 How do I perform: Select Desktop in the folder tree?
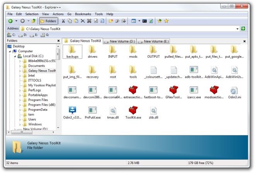(x=19, y=46)
